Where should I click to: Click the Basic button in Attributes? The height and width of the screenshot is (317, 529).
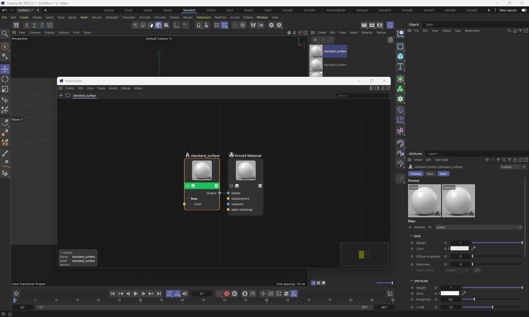coord(430,174)
